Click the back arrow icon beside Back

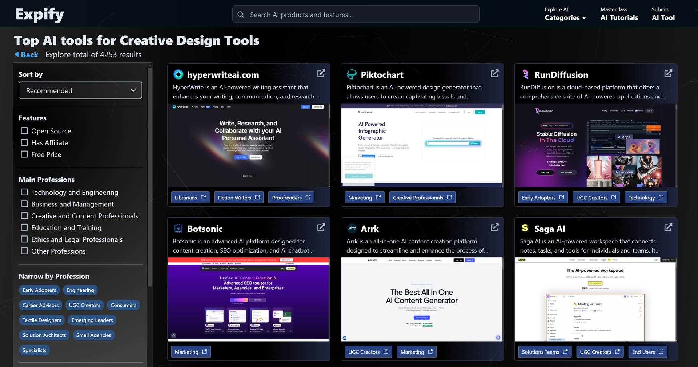pyautogui.click(x=17, y=55)
